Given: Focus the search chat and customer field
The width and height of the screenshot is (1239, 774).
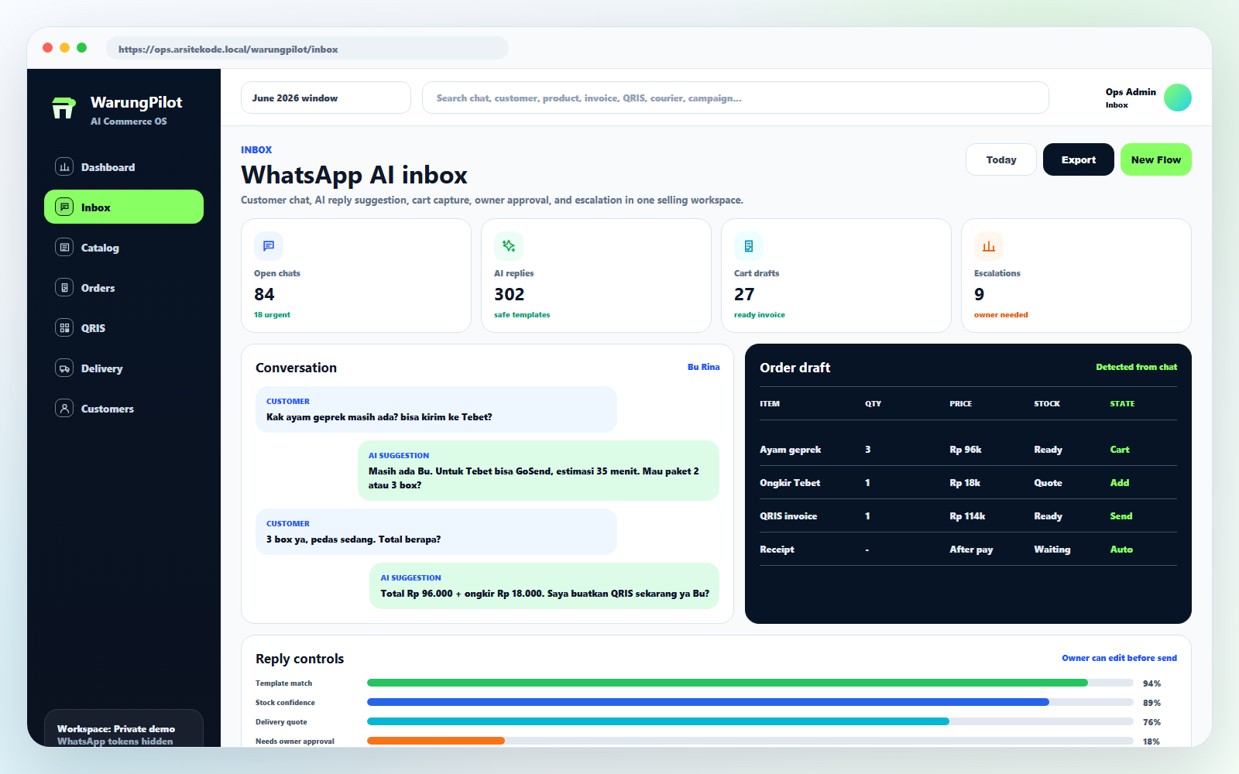Looking at the screenshot, I should click(x=736, y=98).
